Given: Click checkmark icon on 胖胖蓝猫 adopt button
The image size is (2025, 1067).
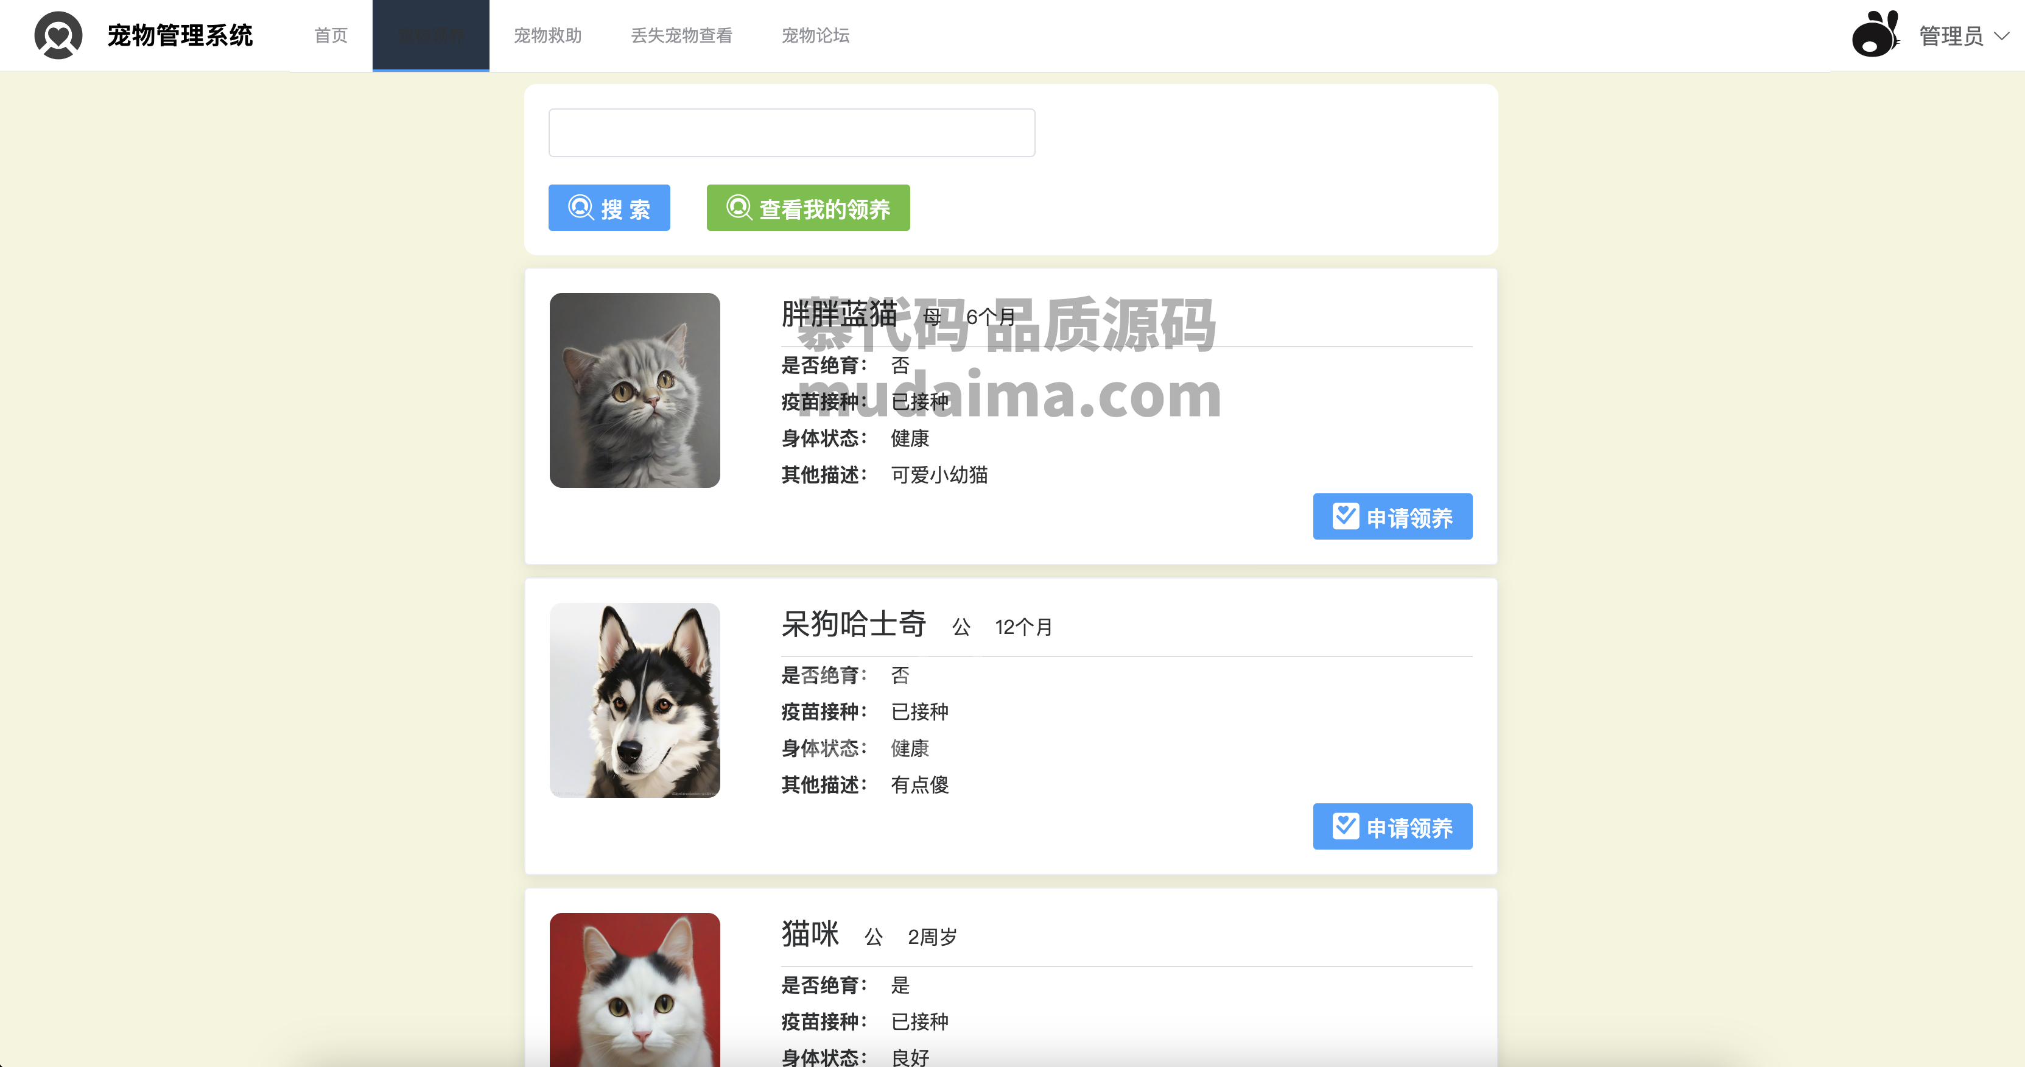Looking at the screenshot, I should coord(1345,516).
